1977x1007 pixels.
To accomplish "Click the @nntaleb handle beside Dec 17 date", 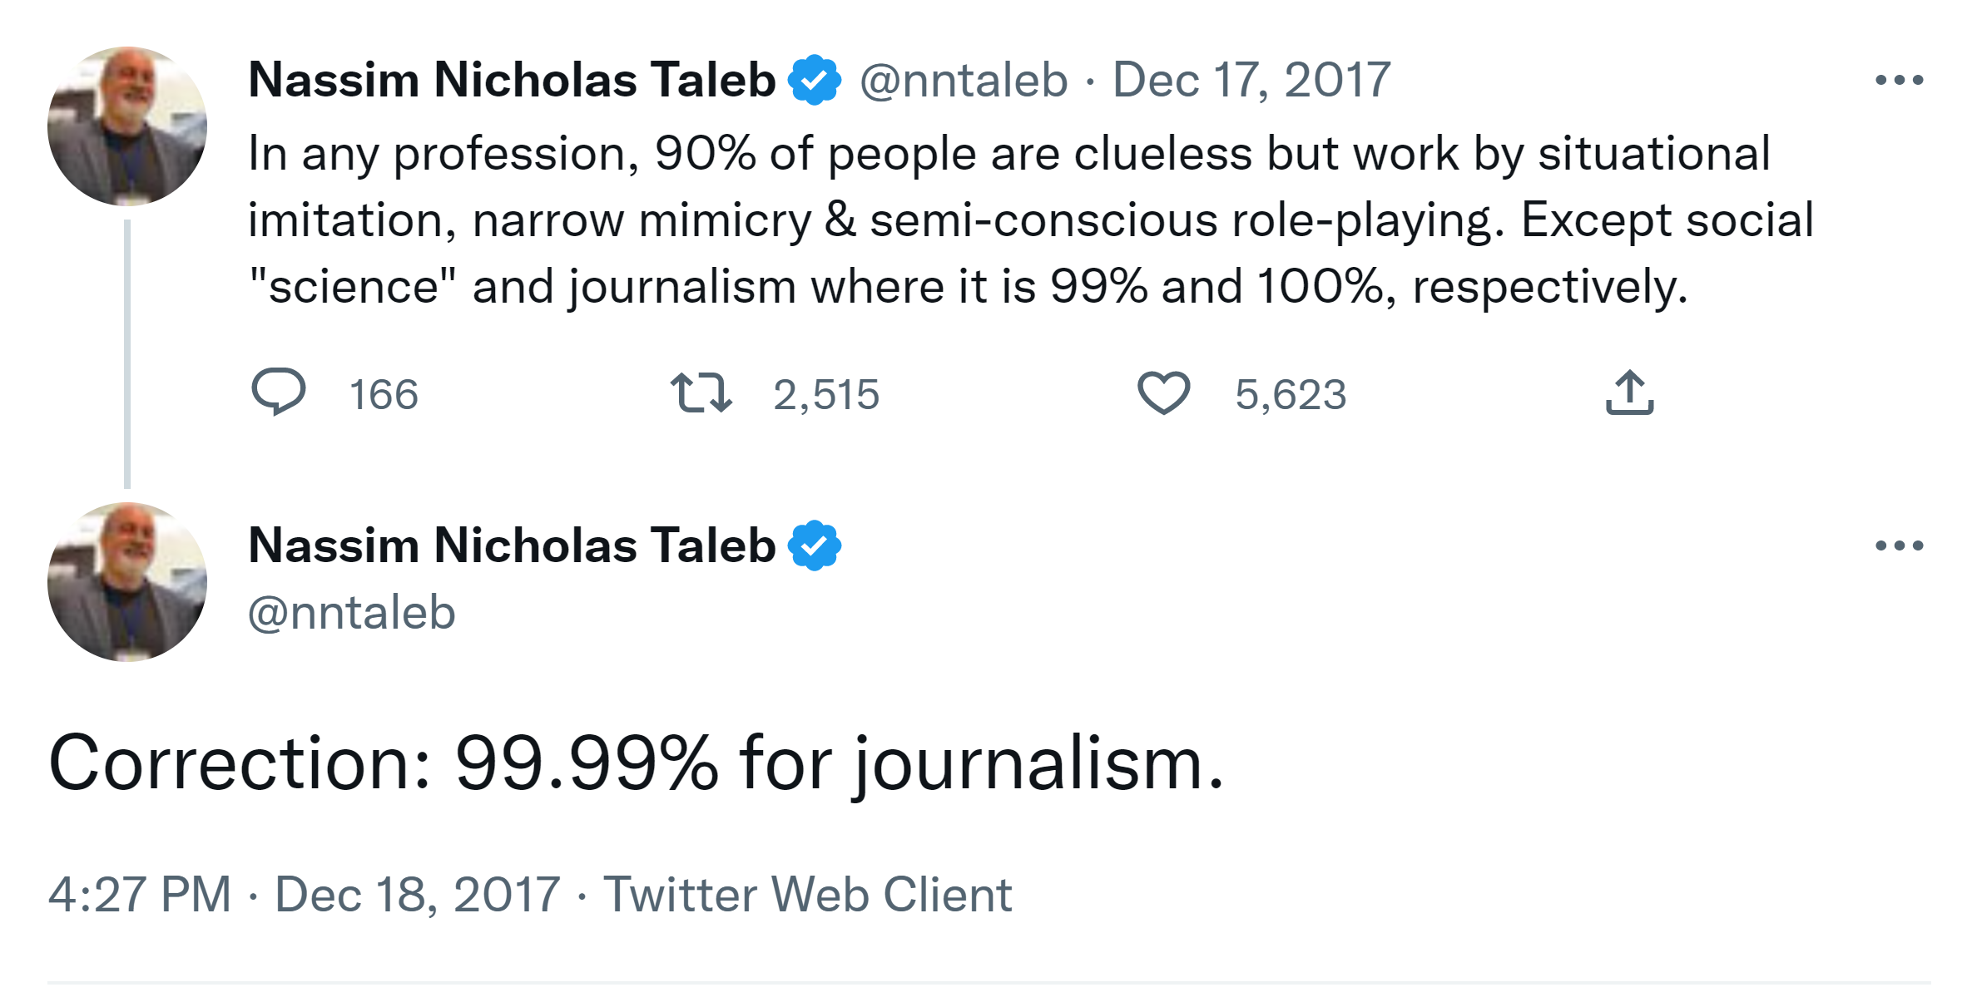I will tap(964, 81).
